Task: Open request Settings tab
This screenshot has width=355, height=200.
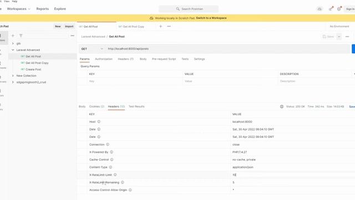Action: coord(199,59)
